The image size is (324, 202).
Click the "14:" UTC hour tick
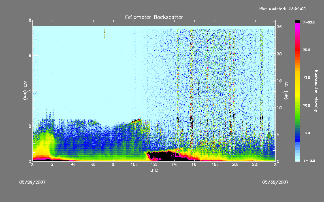click(174, 164)
